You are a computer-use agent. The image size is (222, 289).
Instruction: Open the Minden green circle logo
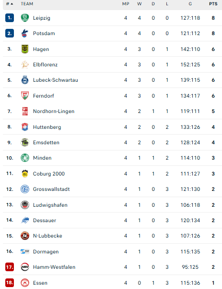[25, 158]
